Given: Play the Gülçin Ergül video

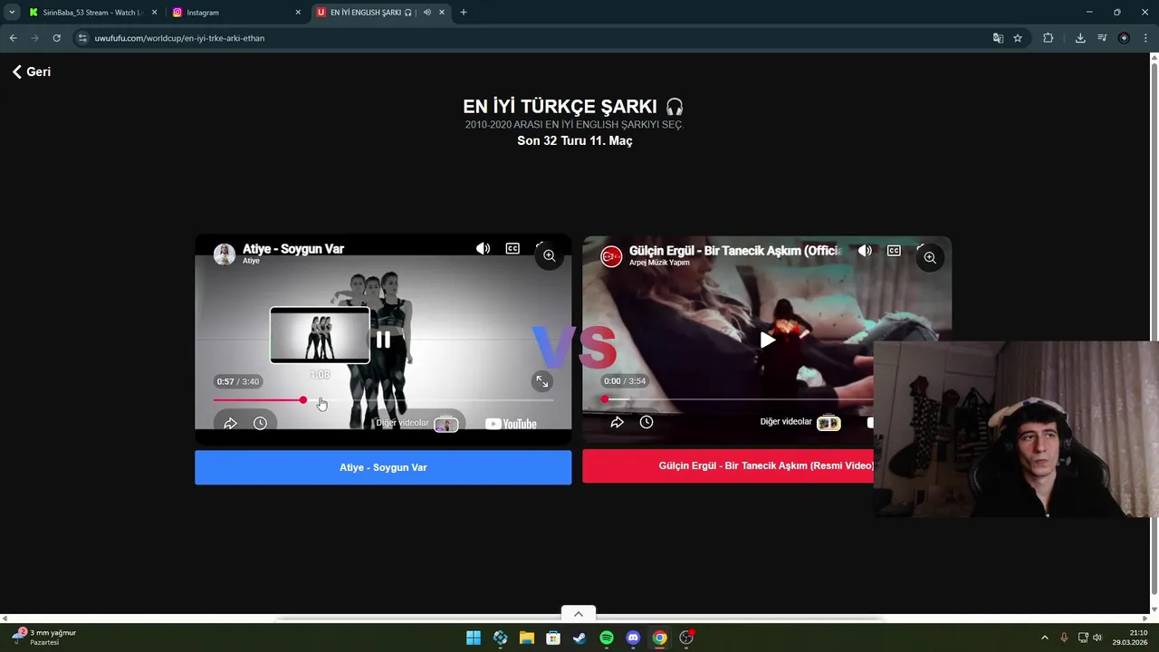Looking at the screenshot, I should (x=767, y=340).
